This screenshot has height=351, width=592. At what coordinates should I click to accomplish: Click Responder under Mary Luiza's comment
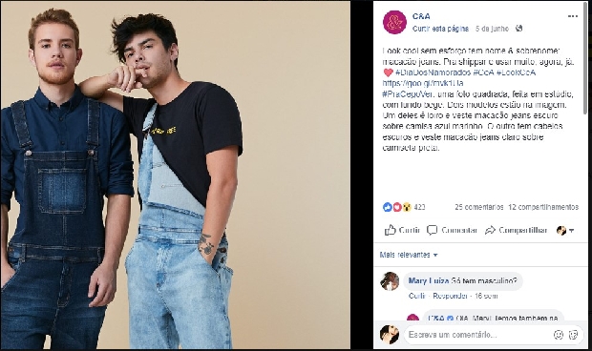point(450,296)
